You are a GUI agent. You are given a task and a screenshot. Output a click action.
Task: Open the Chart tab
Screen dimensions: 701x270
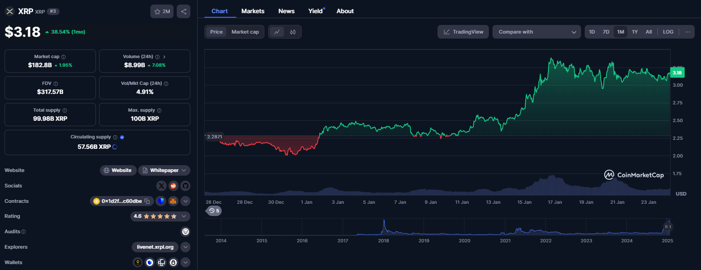(x=220, y=11)
